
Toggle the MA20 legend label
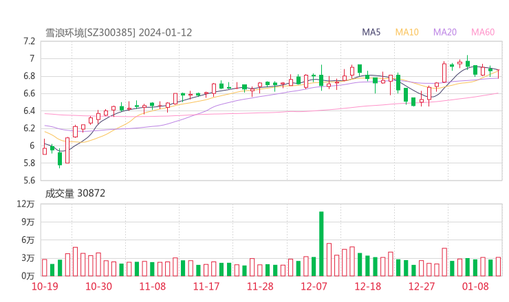click(445, 32)
